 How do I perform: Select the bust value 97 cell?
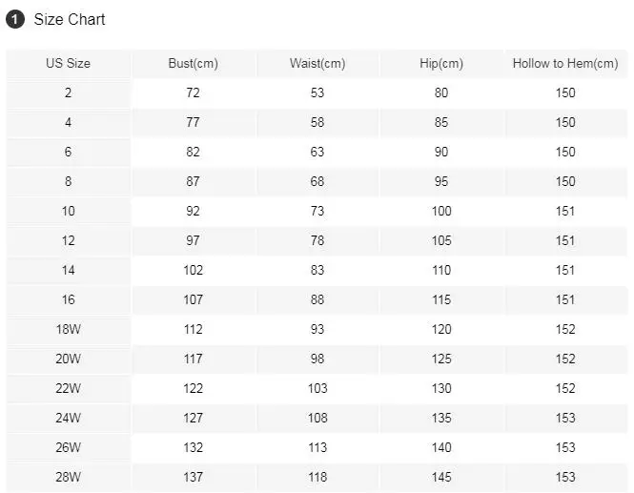193,241
